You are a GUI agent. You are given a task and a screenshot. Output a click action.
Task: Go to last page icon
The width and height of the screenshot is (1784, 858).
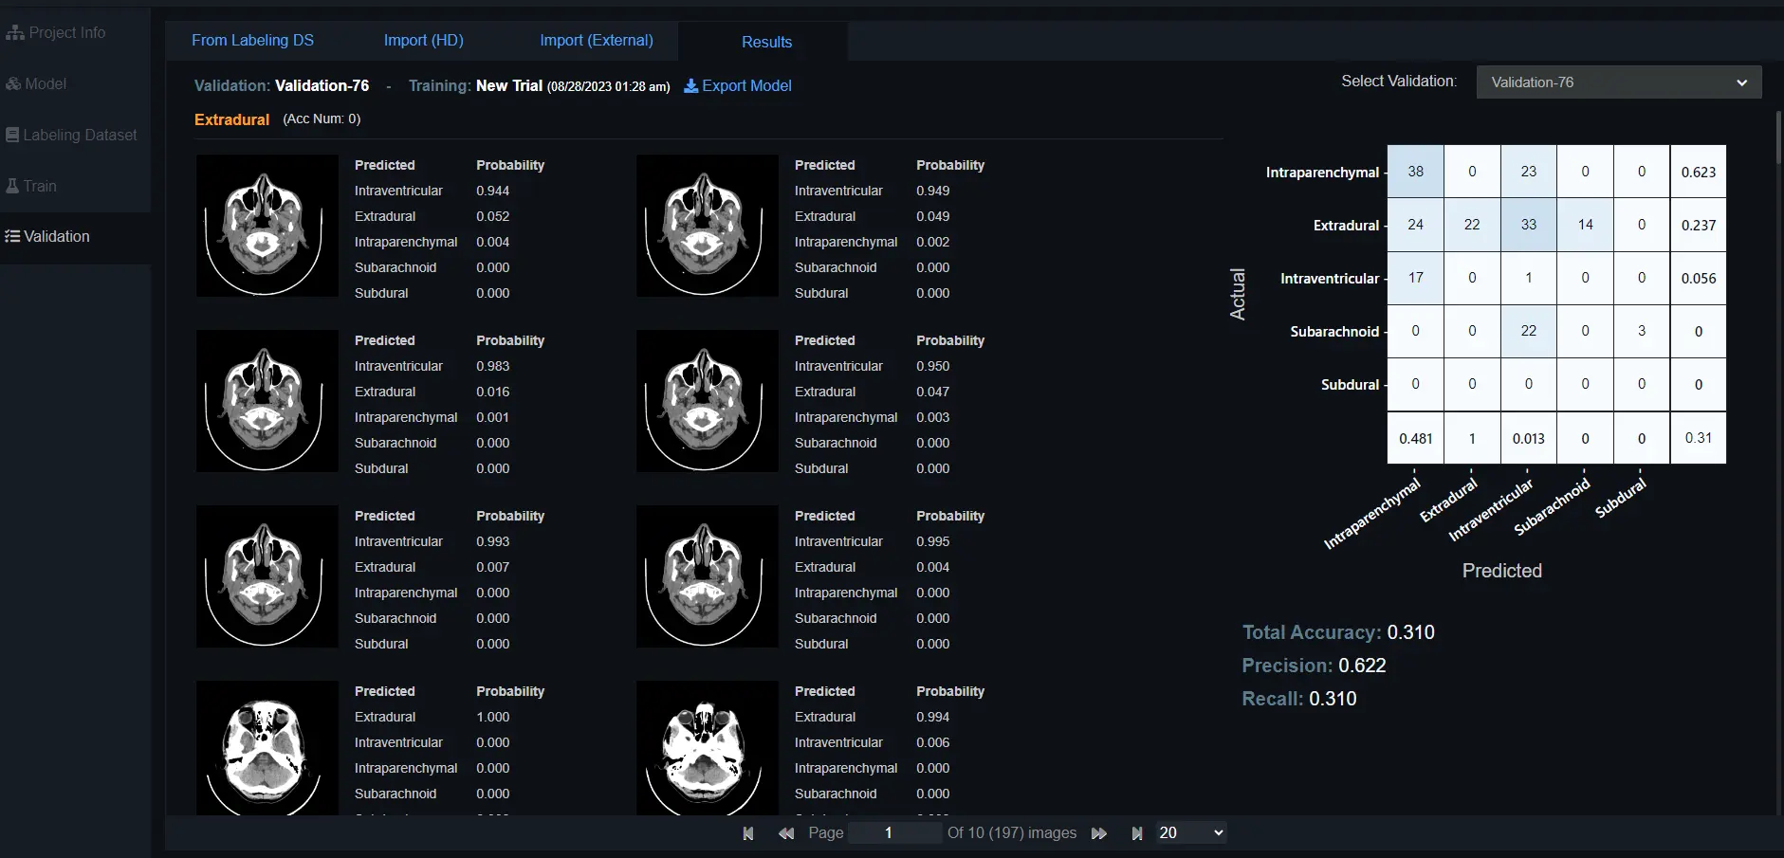click(x=1137, y=833)
